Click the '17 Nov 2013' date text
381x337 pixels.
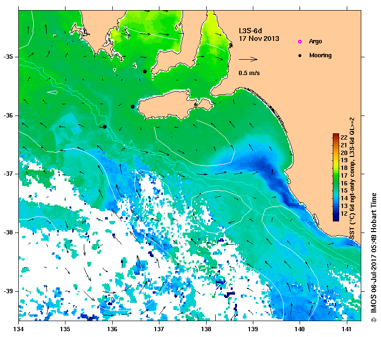click(259, 39)
